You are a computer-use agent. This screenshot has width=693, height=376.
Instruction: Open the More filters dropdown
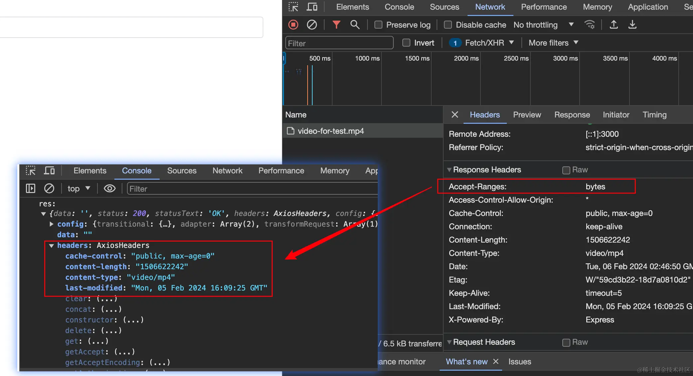click(554, 43)
